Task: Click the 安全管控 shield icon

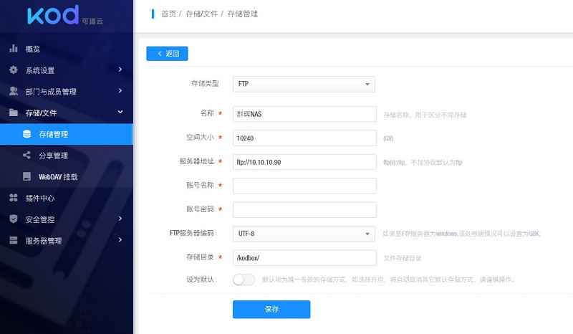Action: pos(13,219)
